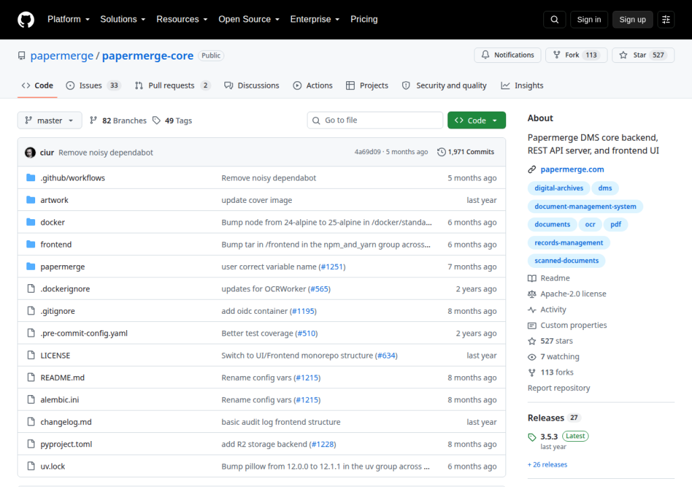Click the docker folder icon
This screenshot has width=692, height=487.
click(30, 222)
